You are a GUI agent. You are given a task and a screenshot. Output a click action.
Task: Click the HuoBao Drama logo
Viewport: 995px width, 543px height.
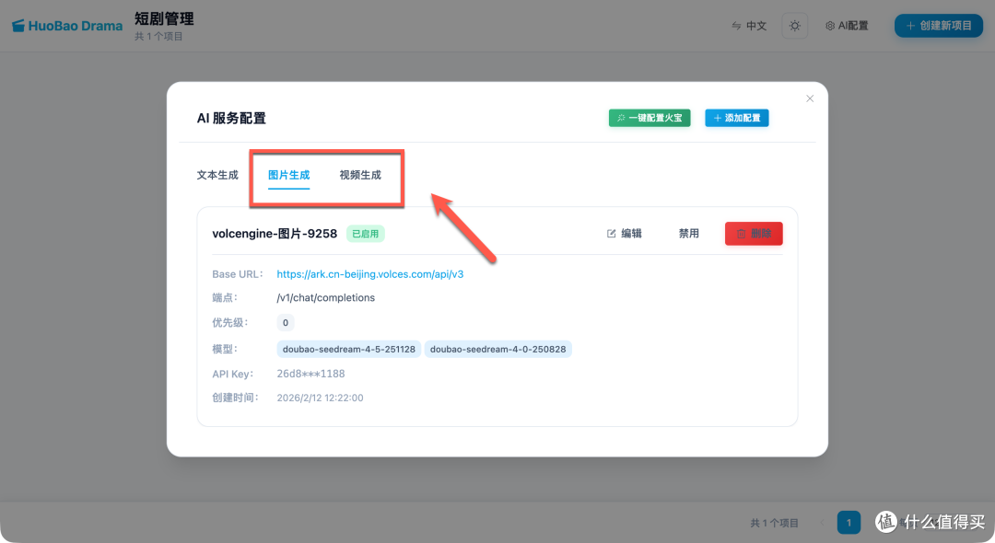click(67, 26)
